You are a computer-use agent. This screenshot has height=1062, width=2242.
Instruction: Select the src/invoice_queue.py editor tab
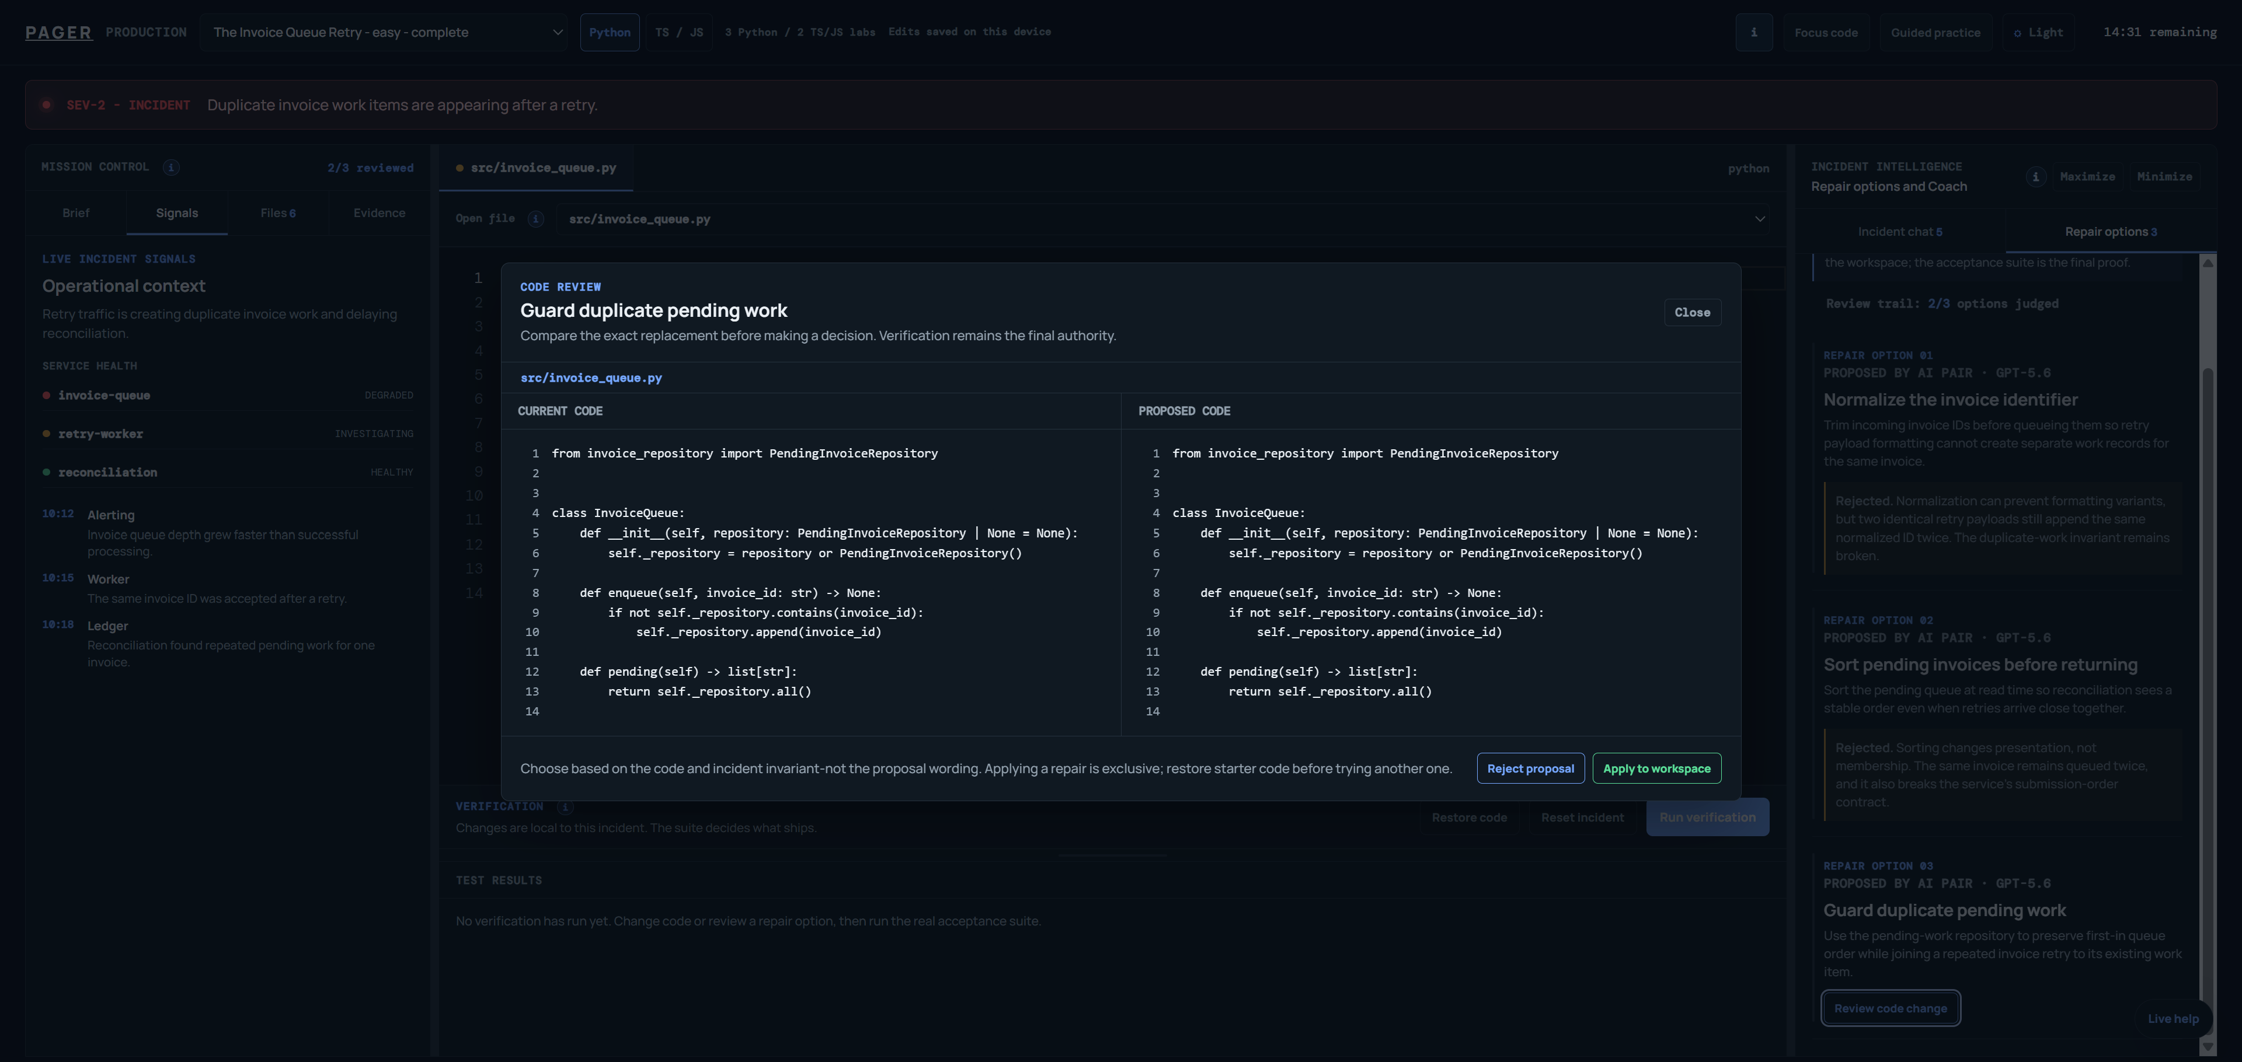point(536,168)
